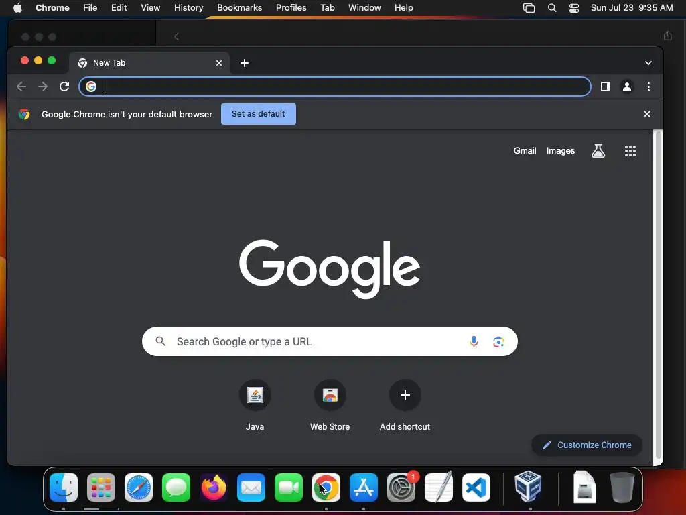Image resolution: width=686 pixels, height=515 pixels.
Task: Open Control Center in the menu bar
Action: click(x=574, y=7)
